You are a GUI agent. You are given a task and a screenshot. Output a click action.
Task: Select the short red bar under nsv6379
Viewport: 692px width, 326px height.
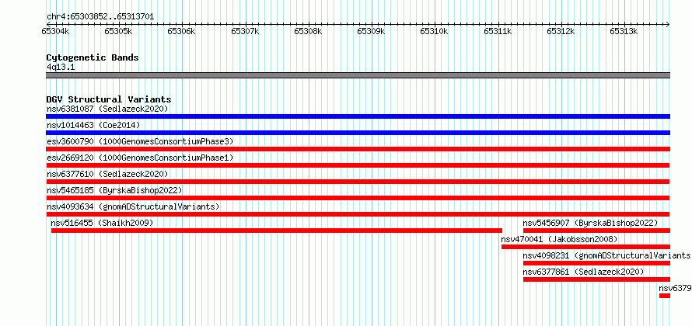click(x=665, y=296)
